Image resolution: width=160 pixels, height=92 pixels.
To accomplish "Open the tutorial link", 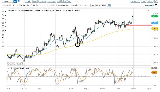I will tap(150, 6).
